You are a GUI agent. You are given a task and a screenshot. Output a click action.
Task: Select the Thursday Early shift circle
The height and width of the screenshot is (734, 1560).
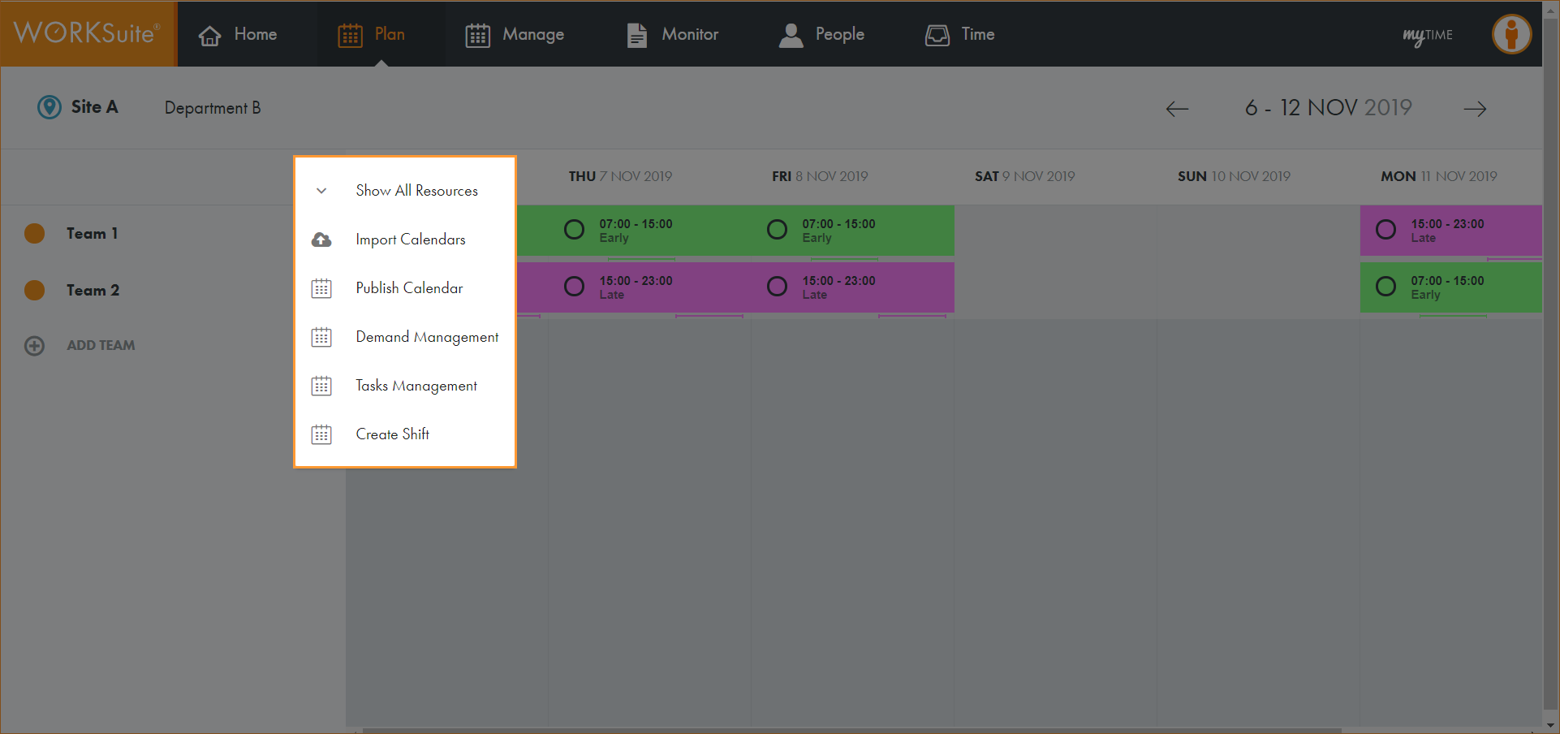574,230
